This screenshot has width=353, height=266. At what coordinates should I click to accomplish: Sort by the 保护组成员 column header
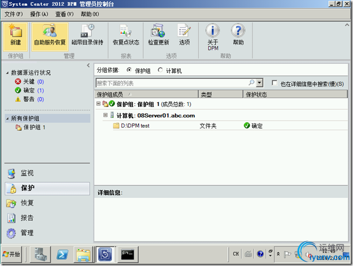coord(146,94)
